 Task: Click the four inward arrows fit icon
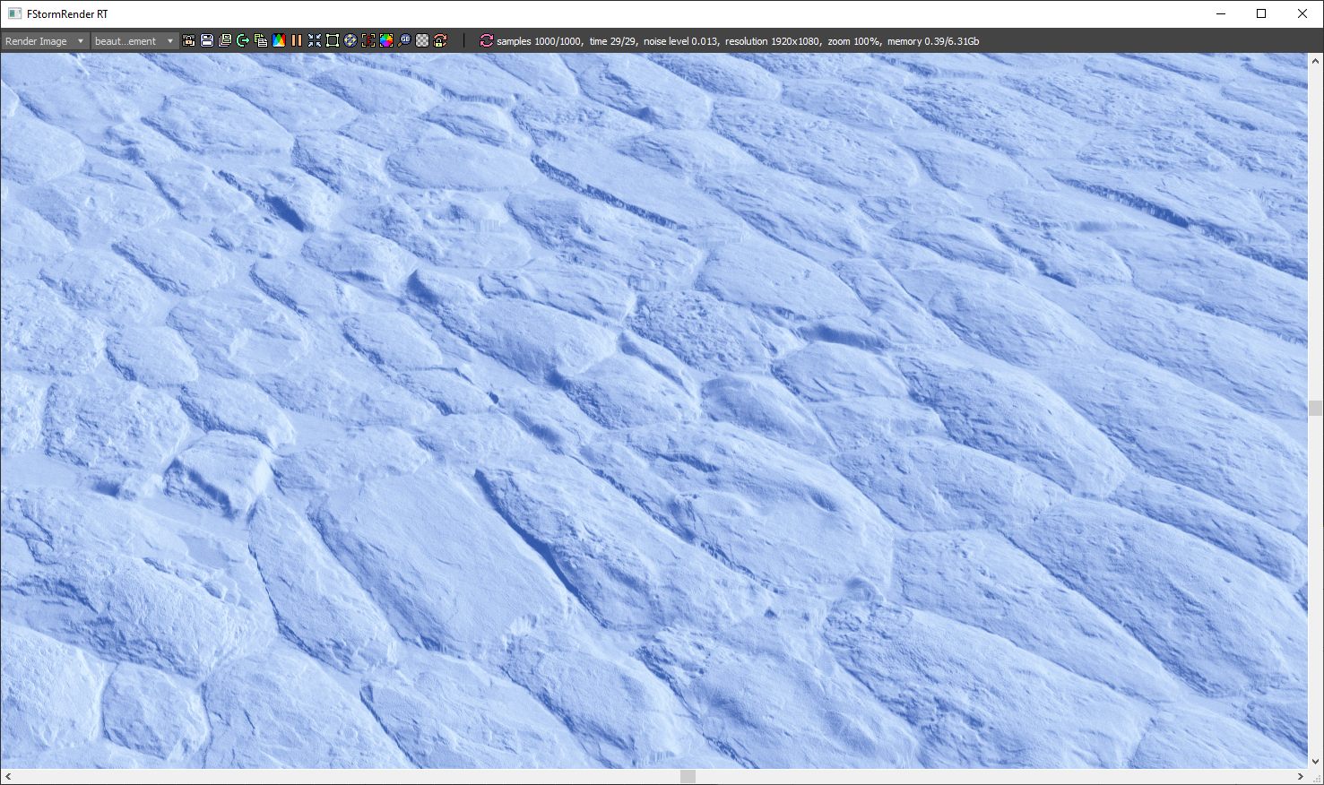point(315,41)
